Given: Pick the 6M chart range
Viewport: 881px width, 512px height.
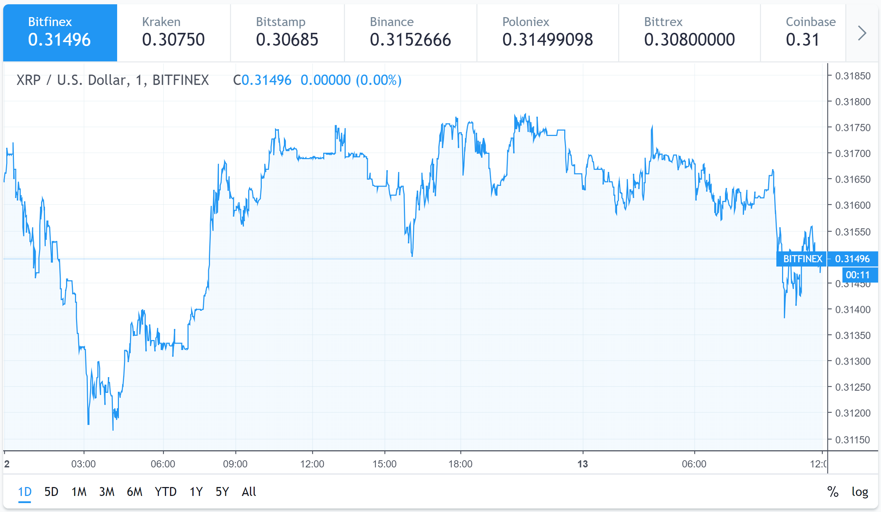Looking at the screenshot, I should click(134, 492).
